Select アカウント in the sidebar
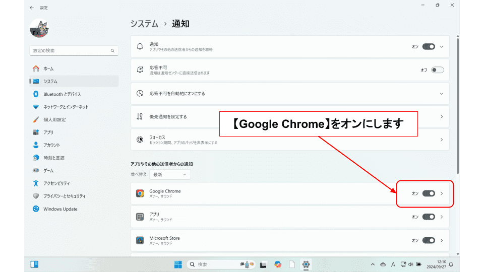Image resolution: width=484 pixels, height=272 pixels. pyautogui.click(x=51, y=145)
